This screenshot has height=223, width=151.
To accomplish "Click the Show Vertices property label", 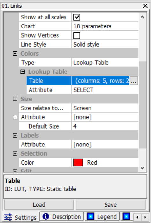I will coord(40,35).
